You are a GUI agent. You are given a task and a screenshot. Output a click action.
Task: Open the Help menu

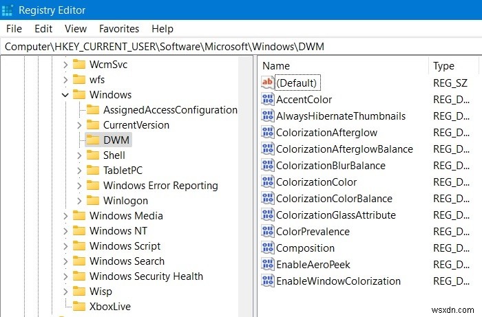[163, 29]
